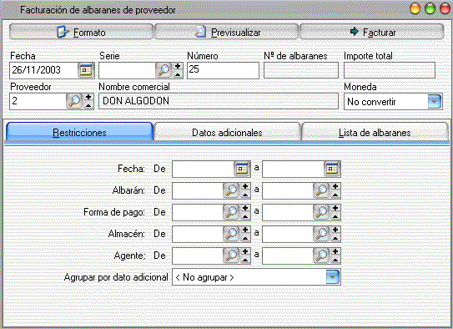Expand the Moneda 'No convertir' dropdown

pyautogui.click(x=434, y=102)
